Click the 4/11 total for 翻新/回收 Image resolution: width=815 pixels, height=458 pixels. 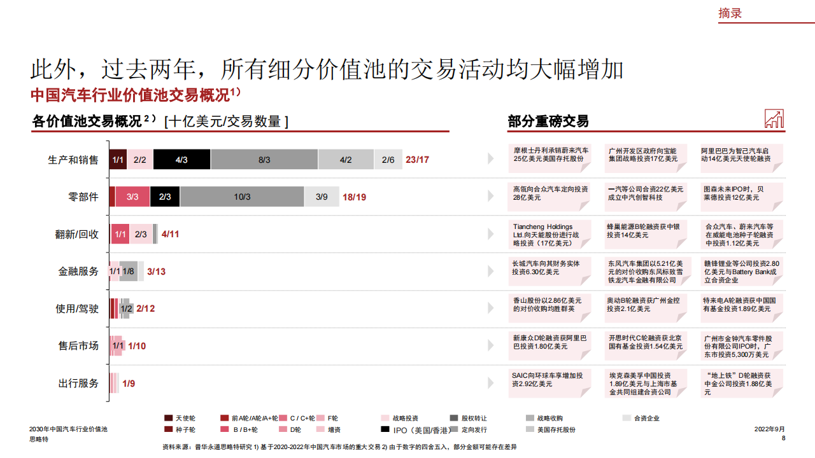tap(170, 234)
